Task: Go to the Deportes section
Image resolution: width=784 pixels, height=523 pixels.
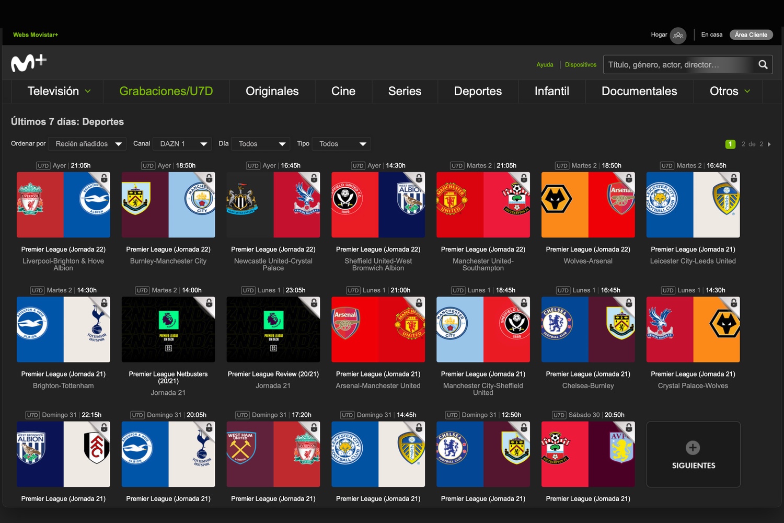Action: pos(478,91)
